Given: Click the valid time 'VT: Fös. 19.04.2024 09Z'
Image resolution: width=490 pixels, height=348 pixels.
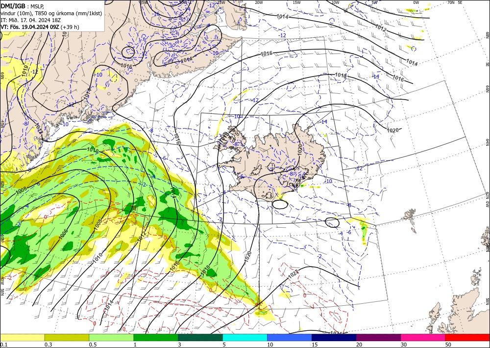Looking at the screenshot, I should click(30, 27).
